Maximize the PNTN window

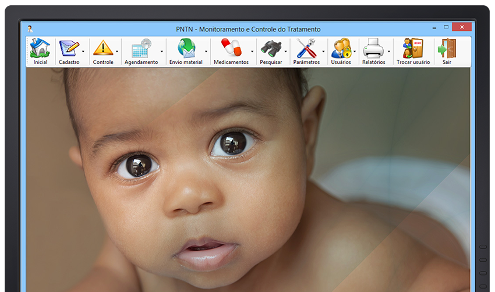tap(446, 27)
